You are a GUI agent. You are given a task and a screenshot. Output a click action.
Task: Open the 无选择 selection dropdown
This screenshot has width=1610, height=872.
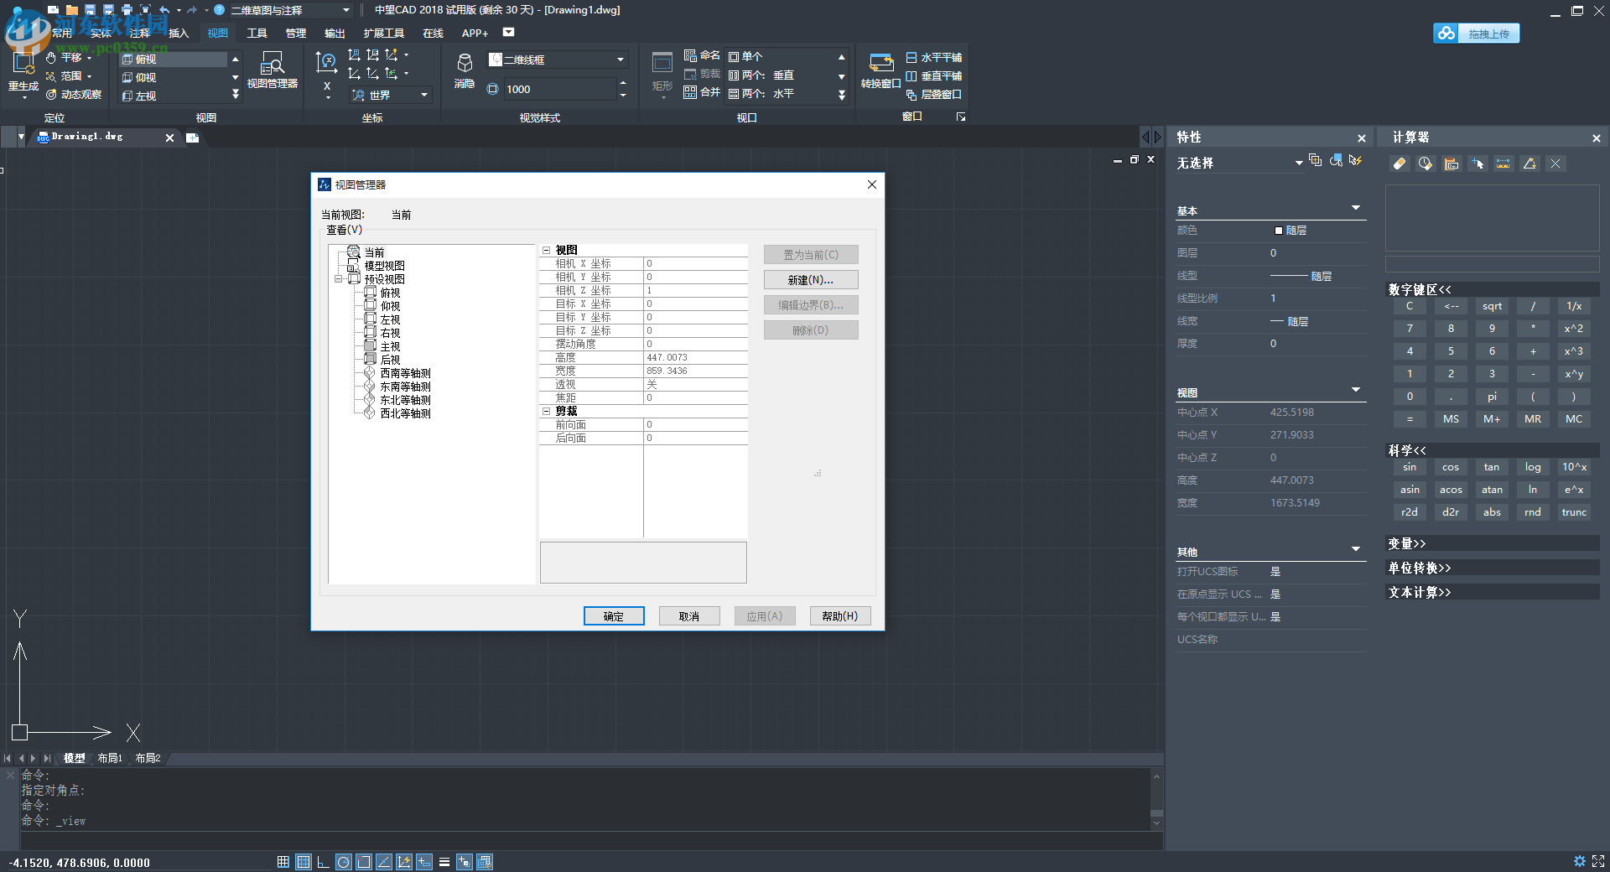(x=1299, y=163)
